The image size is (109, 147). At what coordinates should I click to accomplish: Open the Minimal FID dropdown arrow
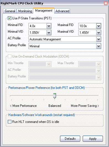tap(49, 26)
